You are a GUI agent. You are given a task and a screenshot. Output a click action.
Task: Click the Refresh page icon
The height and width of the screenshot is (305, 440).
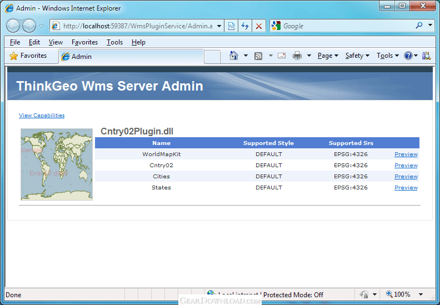[245, 26]
